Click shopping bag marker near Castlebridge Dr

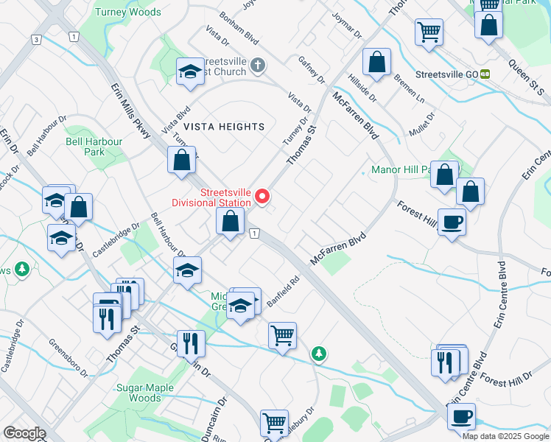coord(78,210)
